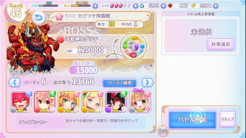Add coins with plus beside 171860
Screen dimensions: 246x138
point(216,6)
